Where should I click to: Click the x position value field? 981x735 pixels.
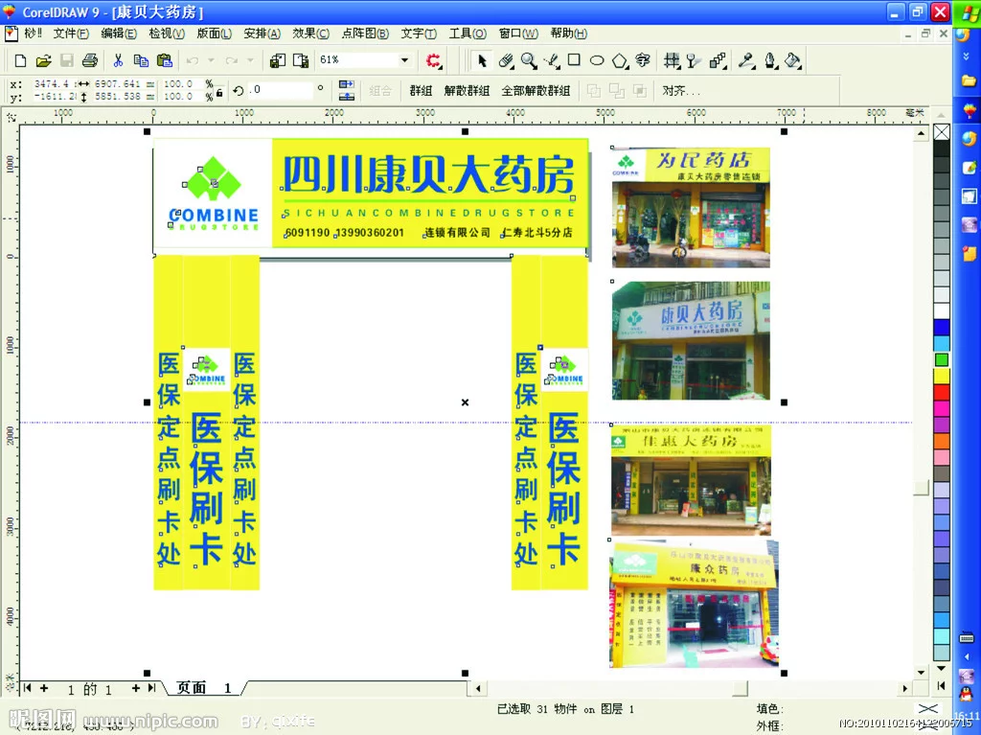[x=55, y=84]
